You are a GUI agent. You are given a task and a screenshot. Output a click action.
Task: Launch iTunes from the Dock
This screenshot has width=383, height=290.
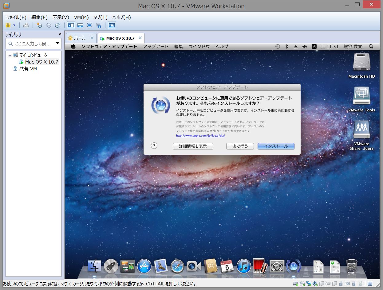click(244, 266)
